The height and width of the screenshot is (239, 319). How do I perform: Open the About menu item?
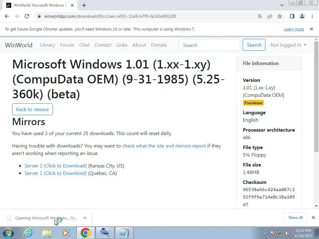tap(139, 45)
